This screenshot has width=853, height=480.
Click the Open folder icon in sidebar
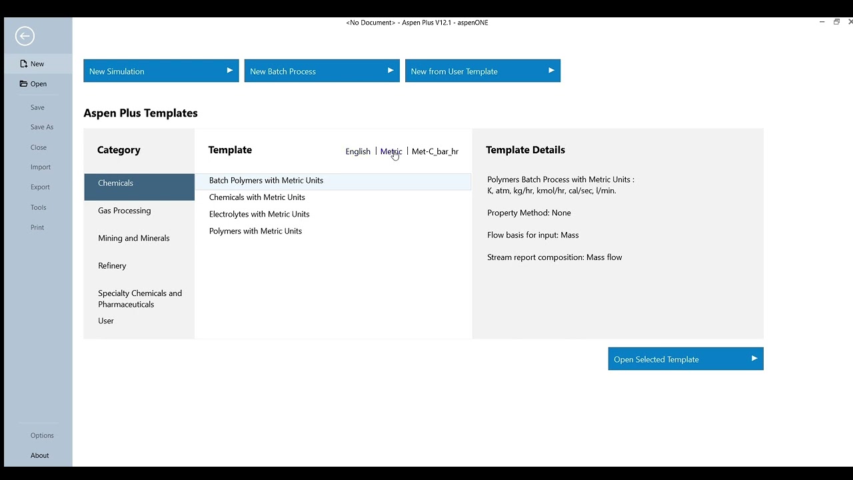tap(24, 84)
